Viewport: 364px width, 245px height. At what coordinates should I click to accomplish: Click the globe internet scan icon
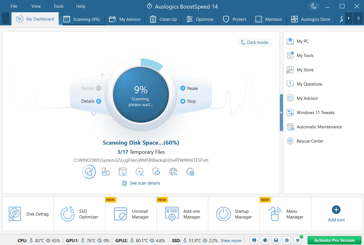[173, 172]
